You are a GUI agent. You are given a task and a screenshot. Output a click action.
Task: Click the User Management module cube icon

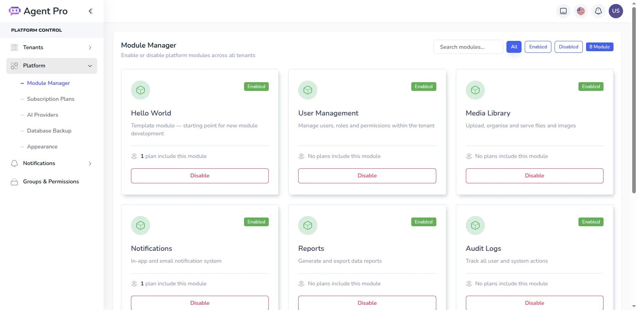(308, 90)
